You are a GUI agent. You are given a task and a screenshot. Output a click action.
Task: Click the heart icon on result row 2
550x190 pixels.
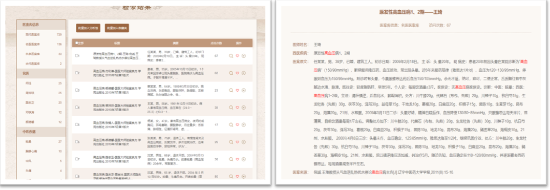[x=238, y=73]
